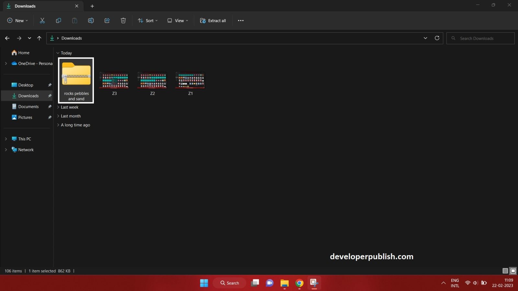Refresh the Downloads folder view
Image resolution: width=518 pixels, height=291 pixels.
pos(437,38)
